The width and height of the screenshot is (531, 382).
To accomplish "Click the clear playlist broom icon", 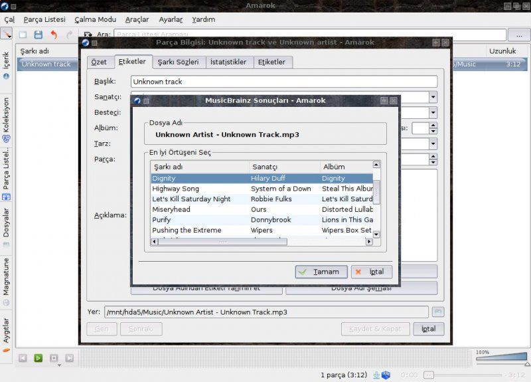I will 7,35.
